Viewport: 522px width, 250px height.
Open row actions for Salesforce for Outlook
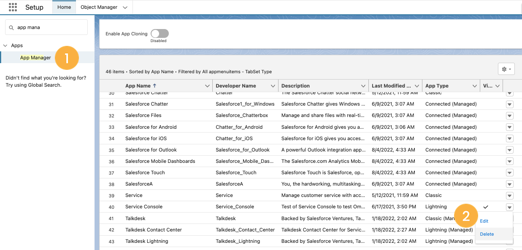510,150
